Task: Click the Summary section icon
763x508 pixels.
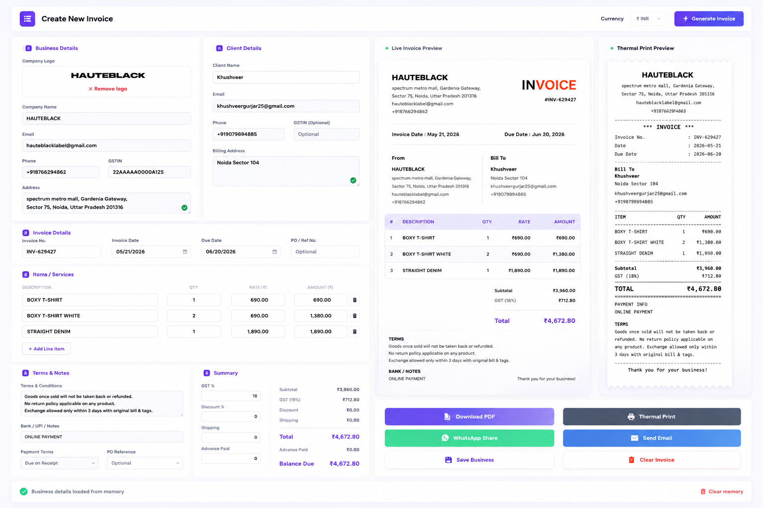Action: (x=207, y=373)
